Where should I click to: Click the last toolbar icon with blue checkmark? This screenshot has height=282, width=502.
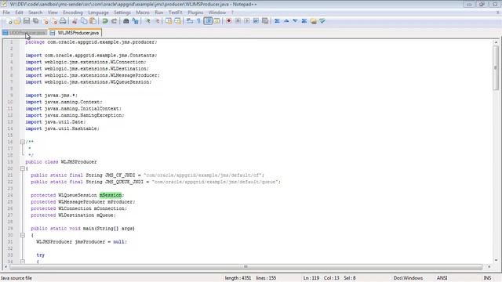coord(322,21)
